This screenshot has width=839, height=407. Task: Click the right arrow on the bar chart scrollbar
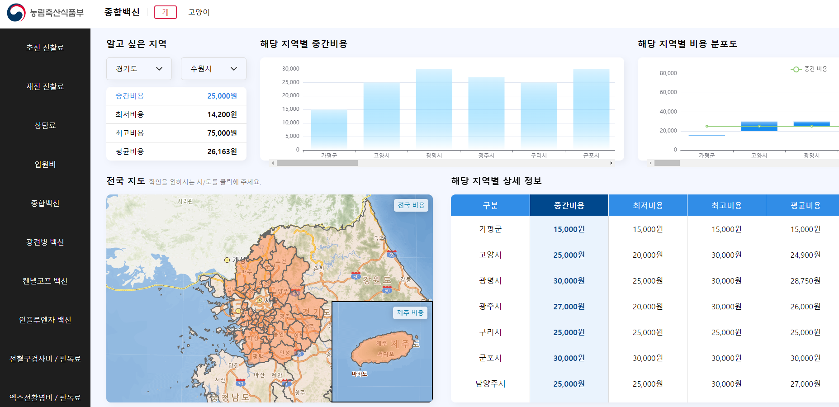[x=611, y=162]
